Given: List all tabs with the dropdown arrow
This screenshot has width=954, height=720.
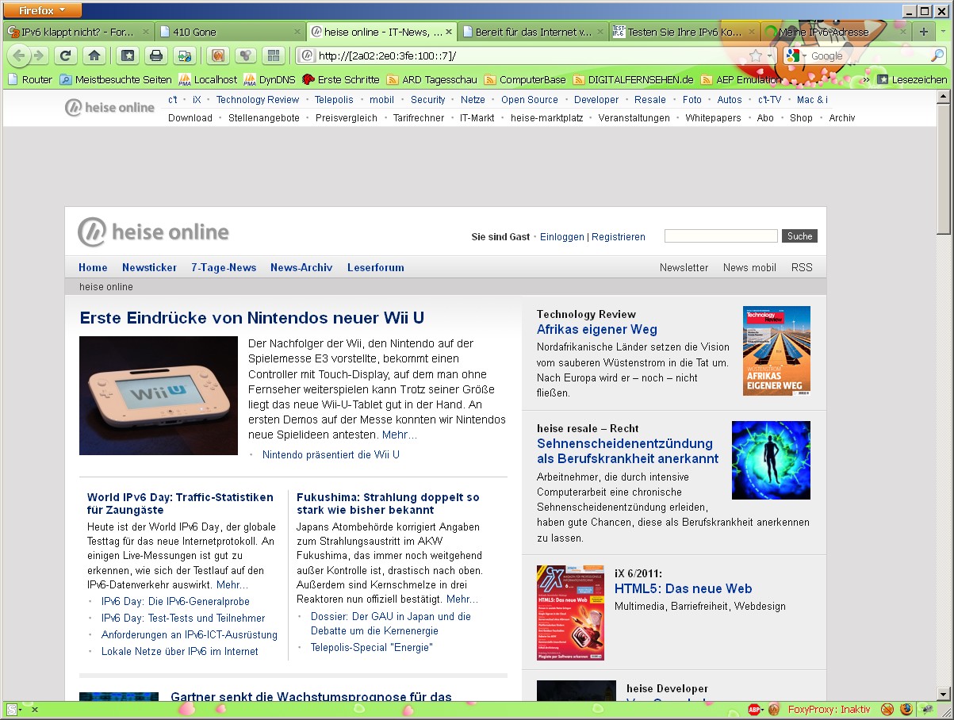Looking at the screenshot, I should (942, 32).
